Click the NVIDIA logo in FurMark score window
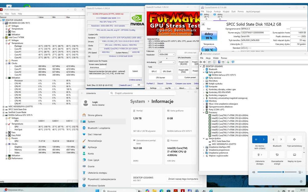The height and width of the screenshot is (192, 308). pos(137,20)
